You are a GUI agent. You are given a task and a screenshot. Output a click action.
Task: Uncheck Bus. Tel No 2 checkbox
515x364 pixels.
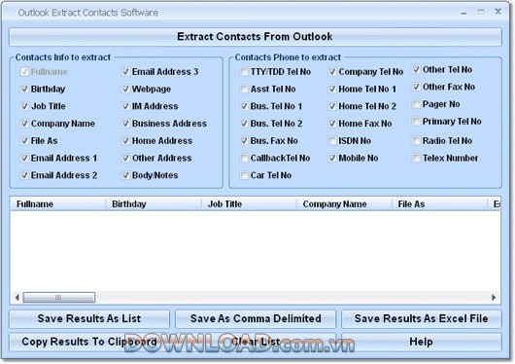244,124
